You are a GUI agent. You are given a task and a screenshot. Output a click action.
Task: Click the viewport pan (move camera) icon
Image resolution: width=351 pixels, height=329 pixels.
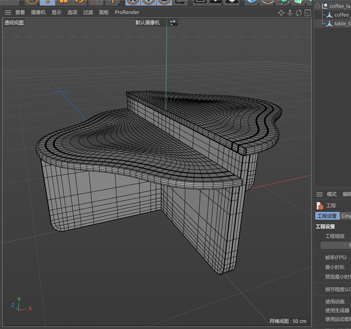pos(281,13)
